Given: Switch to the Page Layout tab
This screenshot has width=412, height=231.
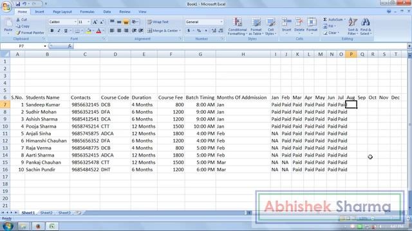Looking at the screenshot, I should [x=62, y=12].
